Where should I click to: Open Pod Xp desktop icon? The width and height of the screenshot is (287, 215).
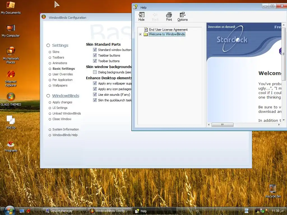pos(11,122)
